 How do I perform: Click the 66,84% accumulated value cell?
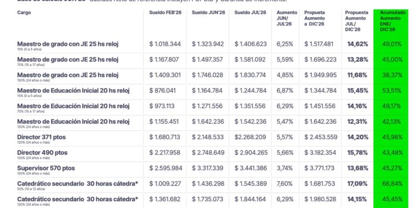click(392, 184)
